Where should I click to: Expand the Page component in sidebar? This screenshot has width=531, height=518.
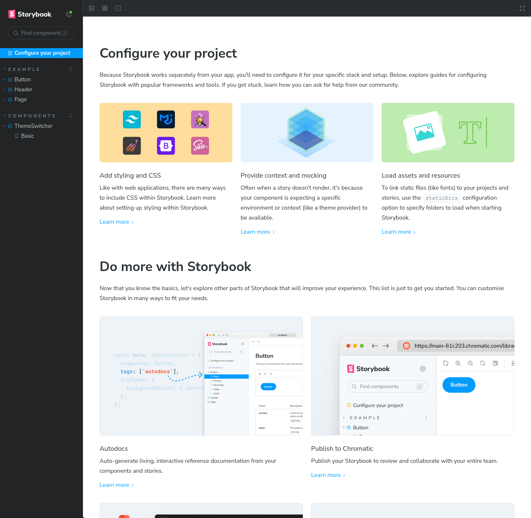[x=20, y=99]
